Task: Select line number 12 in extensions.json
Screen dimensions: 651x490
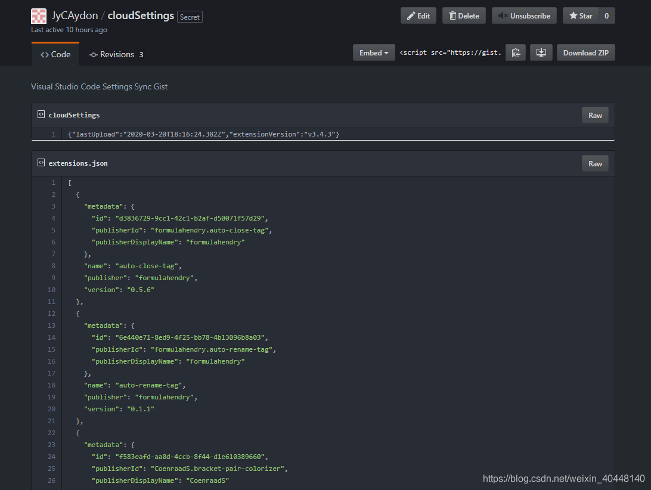Action: point(51,314)
